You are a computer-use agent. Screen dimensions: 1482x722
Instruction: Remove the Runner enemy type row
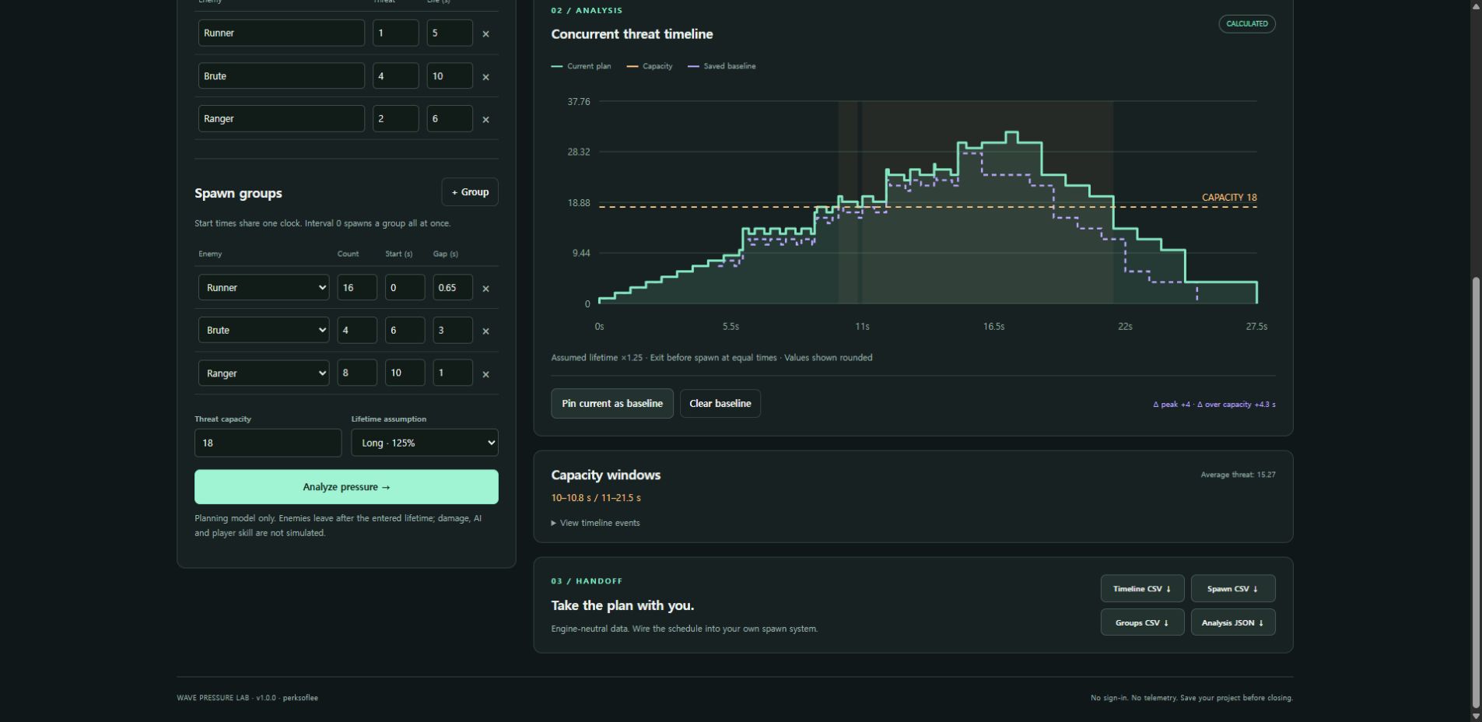[485, 33]
